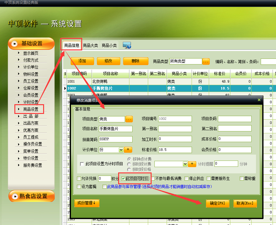276x225 pixels.
Task: Open 员工提成 sidebar entry
Action: coord(31,137)
